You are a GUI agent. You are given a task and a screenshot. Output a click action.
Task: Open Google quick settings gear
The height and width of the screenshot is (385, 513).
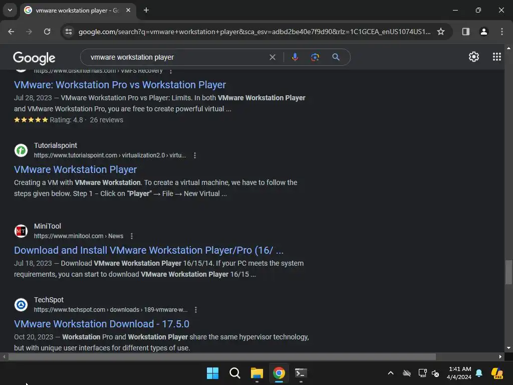tap(474, 57)
